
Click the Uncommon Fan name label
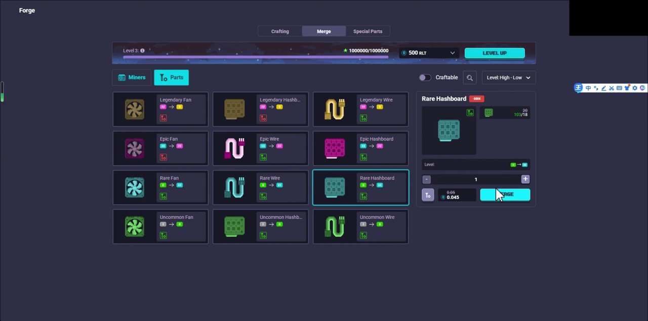click(x=176, y=217)
